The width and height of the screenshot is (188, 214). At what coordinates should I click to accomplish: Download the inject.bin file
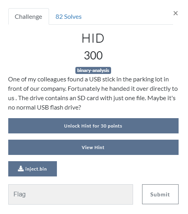[x=33, y=169]
